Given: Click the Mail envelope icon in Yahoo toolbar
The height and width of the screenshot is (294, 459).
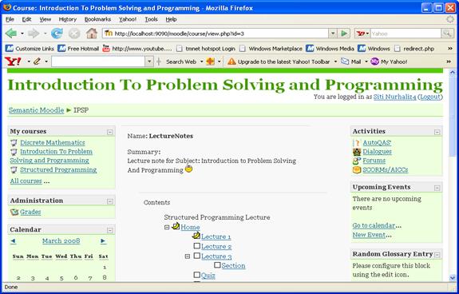Looking at the screenshot, I should point(345,62).
